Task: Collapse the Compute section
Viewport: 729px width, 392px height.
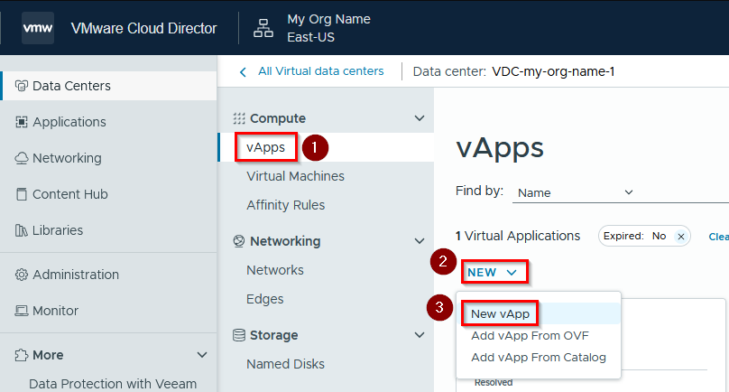Action: [x=420, y=118]
